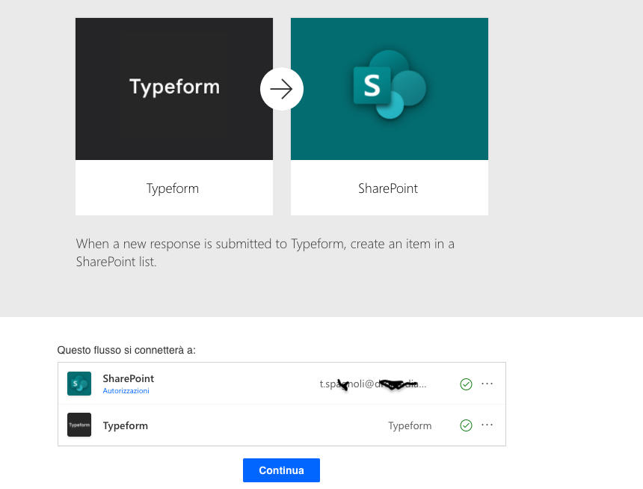Screen dimensions: 643x489
Task: Open the Autorizzazioni link under SharePoint
Action: click(126, 391)
